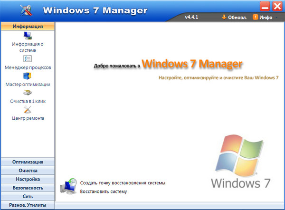Image resolution: width=285 pixels, height=210 pixels.
Task: Launch the Менеджер процессов checklist icon
Action: [28, 58]
